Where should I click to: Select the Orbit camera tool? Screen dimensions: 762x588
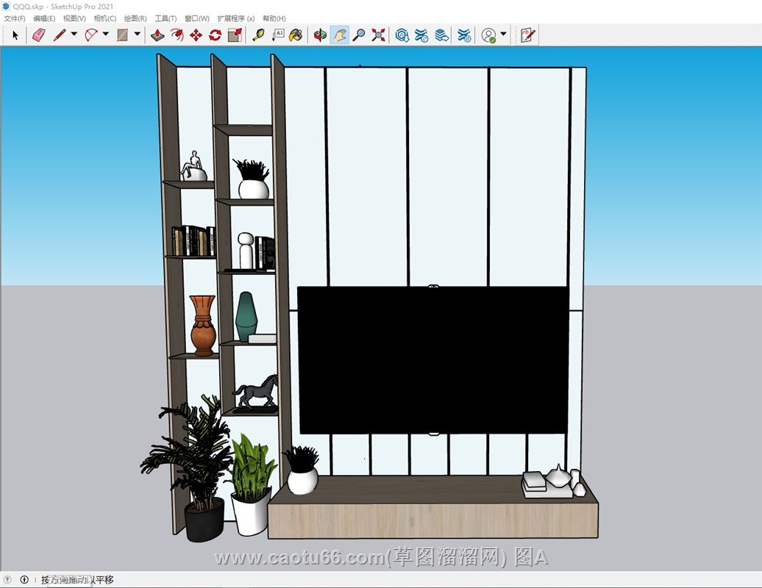320,35
